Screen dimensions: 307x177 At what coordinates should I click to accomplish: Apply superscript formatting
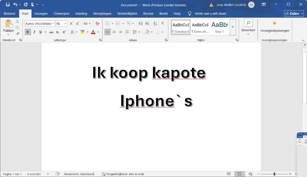click(x=64, y=32)
